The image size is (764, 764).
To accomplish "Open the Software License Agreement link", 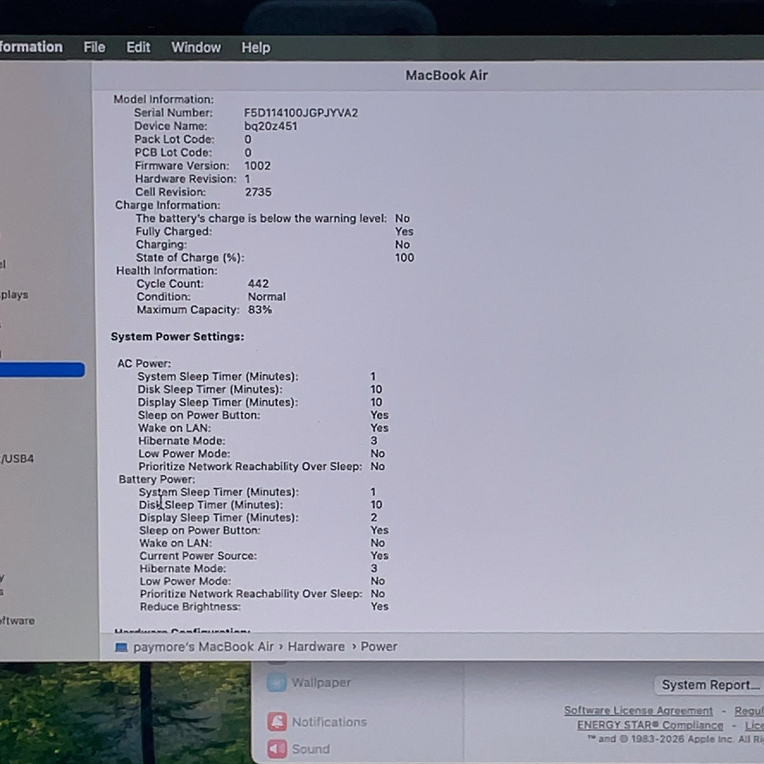I will point(639,711).
